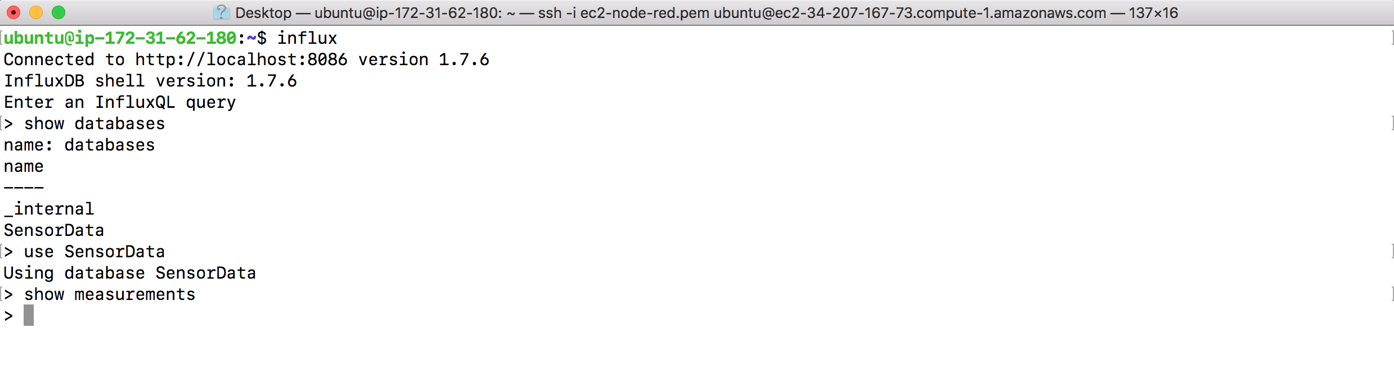Click the right bracket mark on show measurements line
The height and width of the screenshot is (373, 1394).
tap(1392, 294)
